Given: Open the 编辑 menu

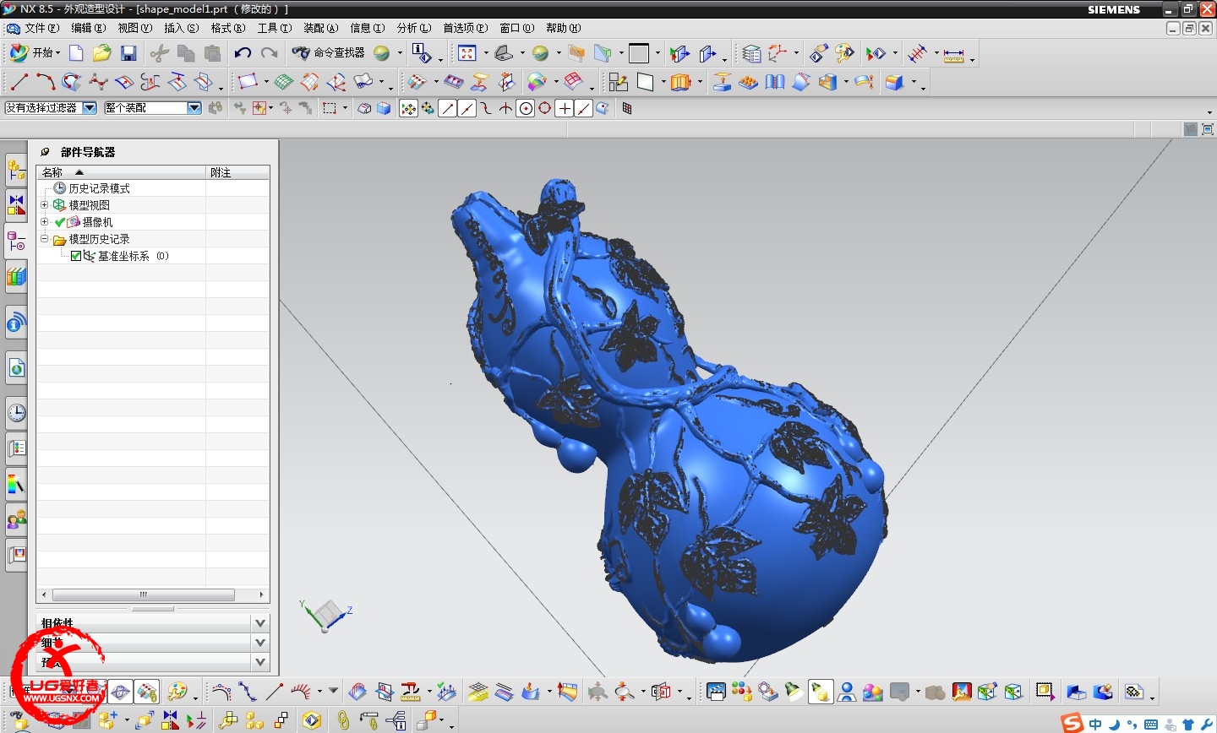Looking at the screenshot, I should (88, 28).
